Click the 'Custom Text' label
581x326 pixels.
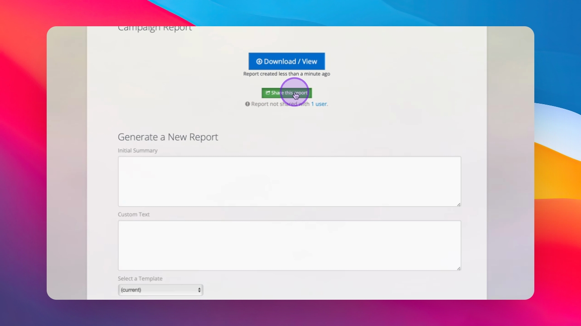(x=134, y=214)
